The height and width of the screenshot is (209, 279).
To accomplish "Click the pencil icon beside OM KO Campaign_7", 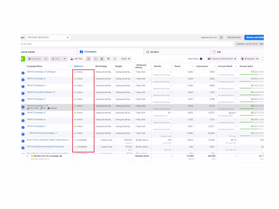I will [x=47, y=106].
